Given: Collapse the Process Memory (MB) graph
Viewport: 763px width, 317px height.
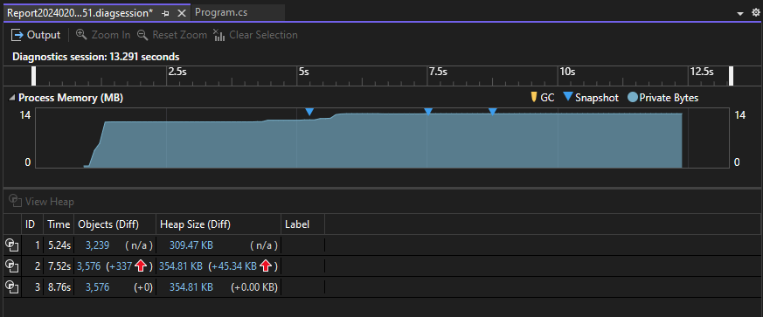Looking at the screenshot, I should [12, 98].
